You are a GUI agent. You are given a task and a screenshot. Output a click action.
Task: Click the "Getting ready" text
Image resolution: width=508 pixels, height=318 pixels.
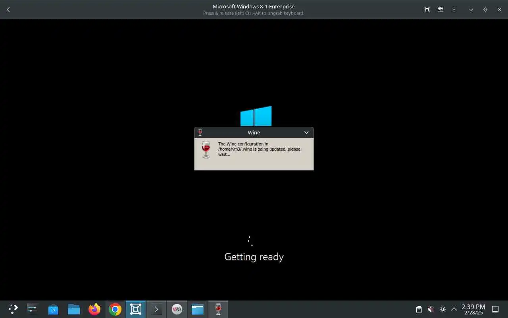tap(254, 257)
